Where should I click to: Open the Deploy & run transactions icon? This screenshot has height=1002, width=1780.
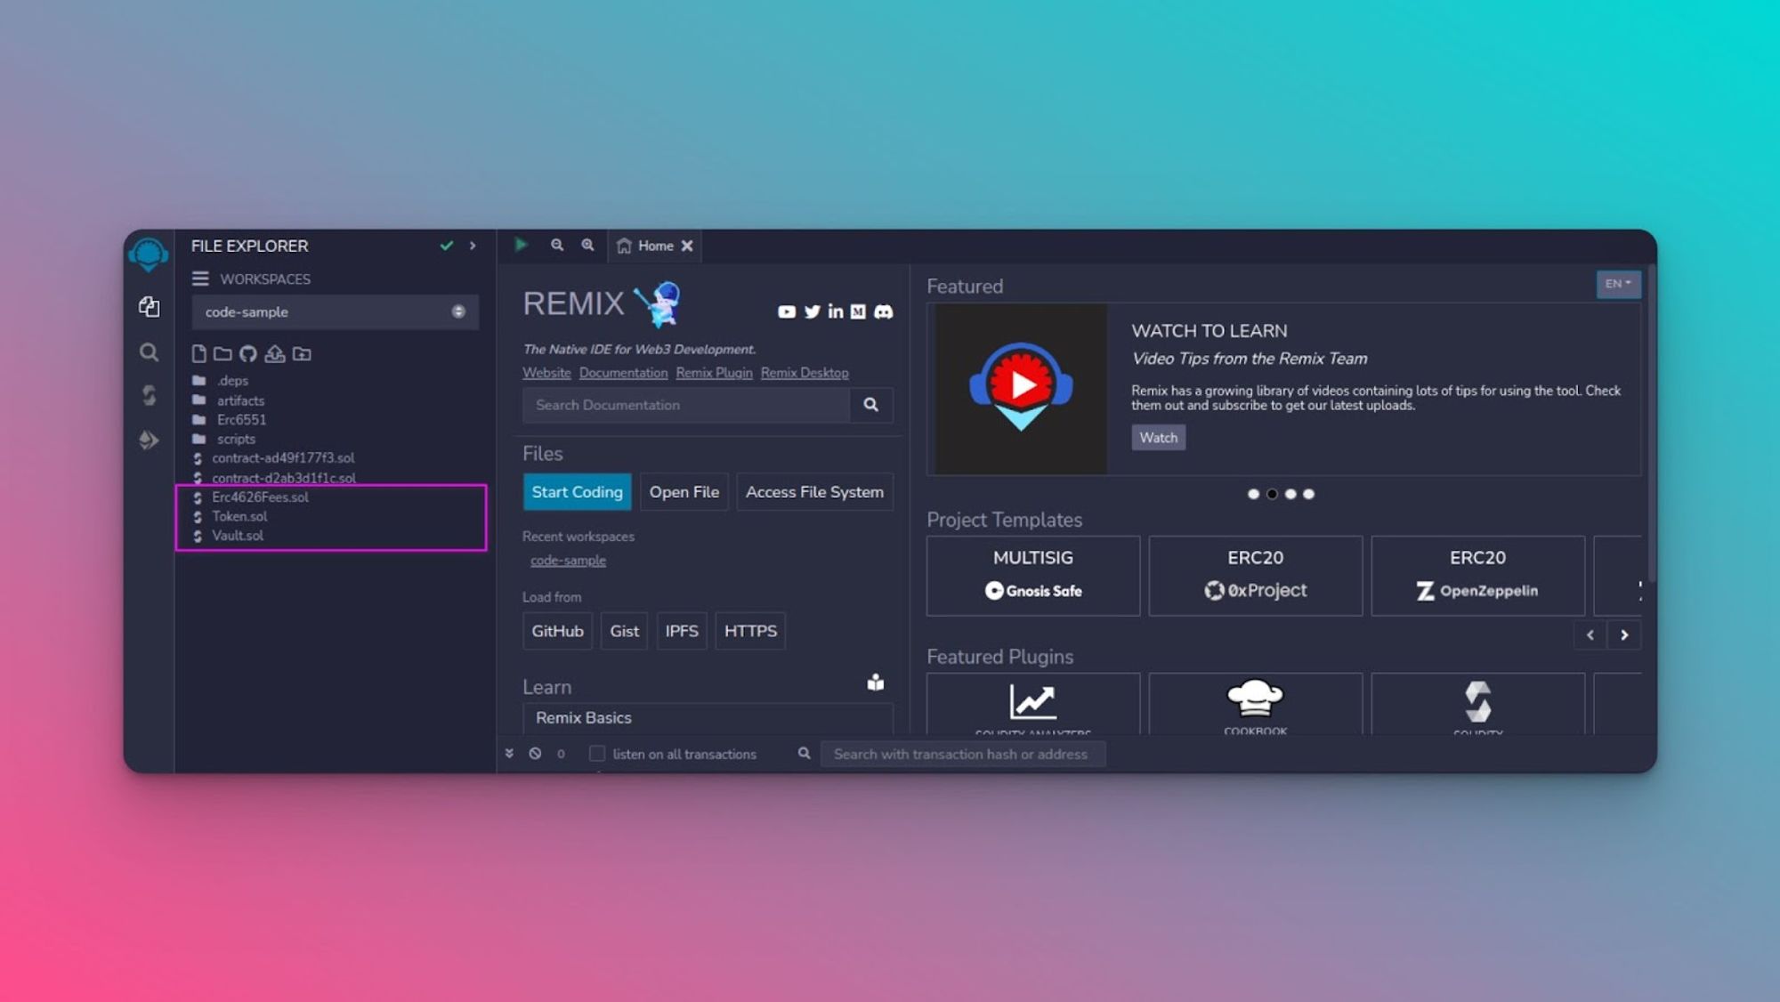click(x=149, y=440)
